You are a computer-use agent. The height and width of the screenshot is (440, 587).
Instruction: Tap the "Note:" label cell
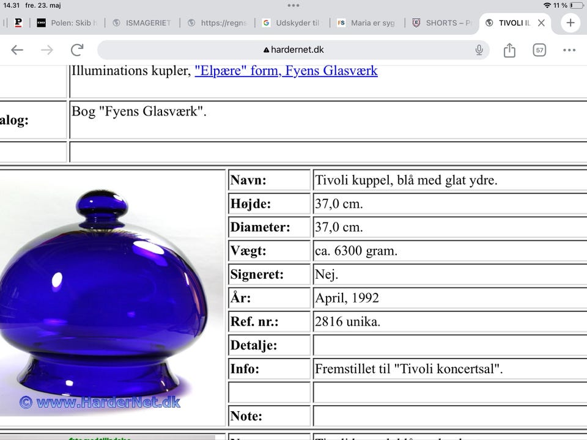tap(269, 416)
